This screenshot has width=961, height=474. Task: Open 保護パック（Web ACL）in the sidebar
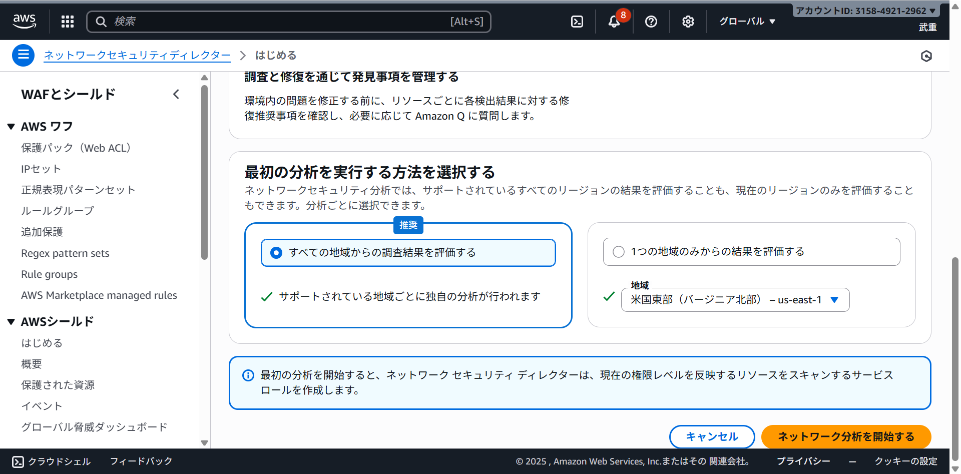76,148
